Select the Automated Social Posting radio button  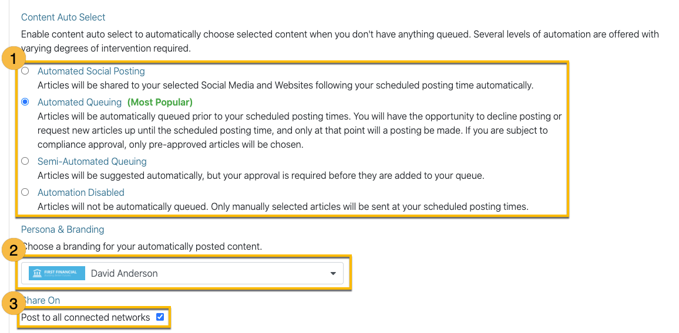tap(25, 71)
